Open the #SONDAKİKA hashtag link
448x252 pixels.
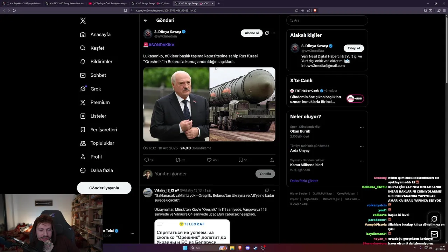coord(161,45)
